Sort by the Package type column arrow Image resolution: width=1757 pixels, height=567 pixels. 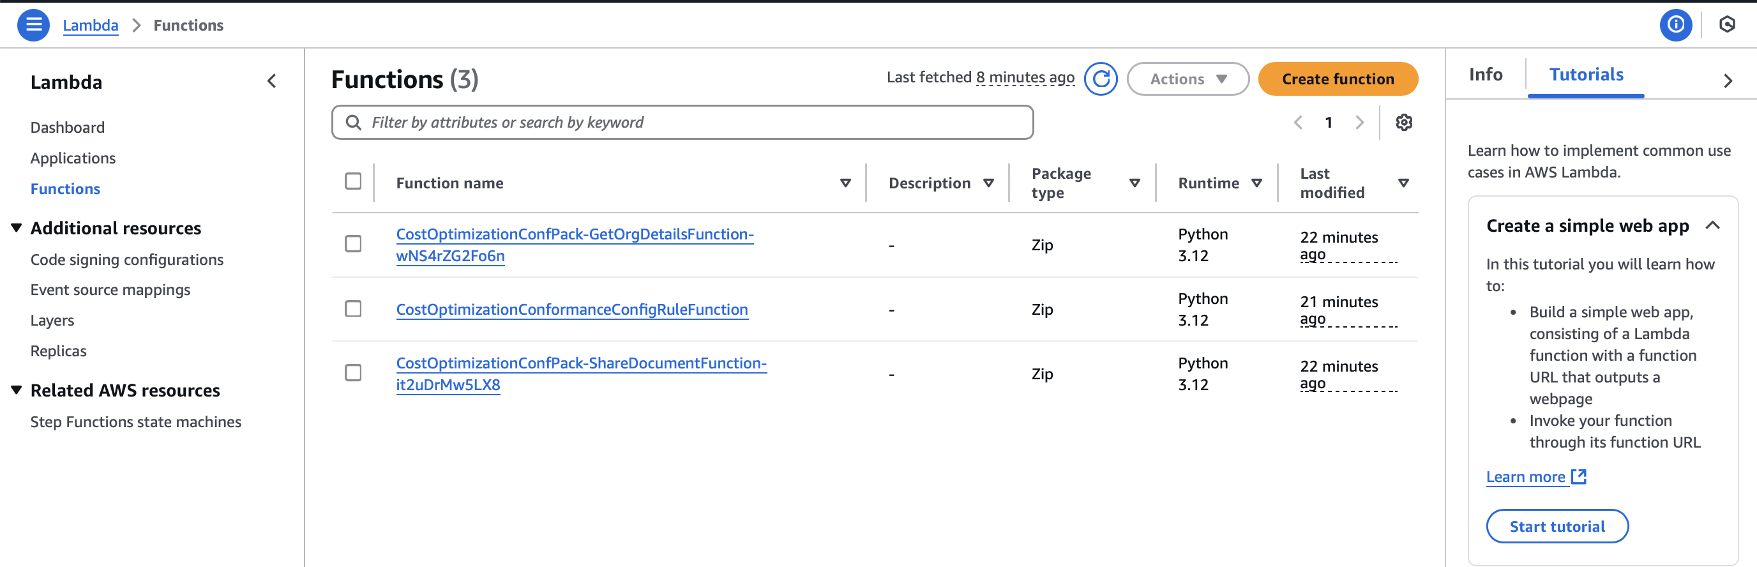(1135, 183)
